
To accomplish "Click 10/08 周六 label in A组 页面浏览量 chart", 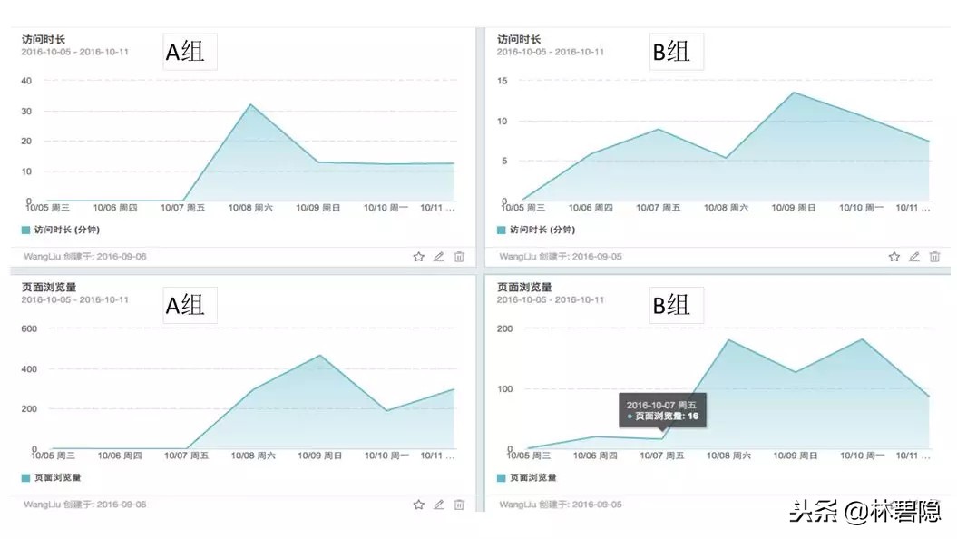I will coord(253,456).
